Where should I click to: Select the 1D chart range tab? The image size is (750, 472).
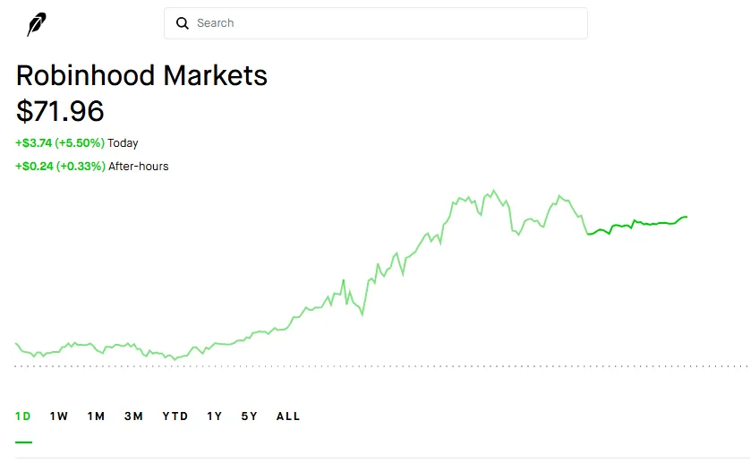point(23,416)
